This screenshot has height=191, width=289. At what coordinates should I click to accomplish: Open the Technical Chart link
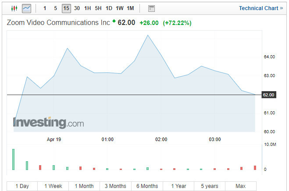click(261, 8)
